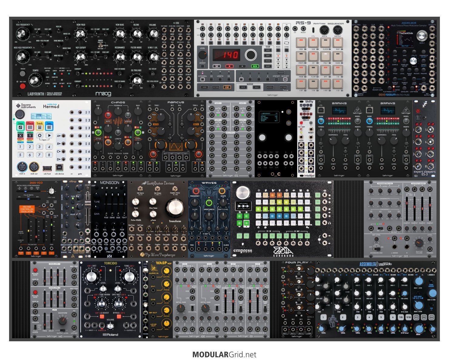The width and height of the screenshot is (449, 361).
Task: Click the Hermod O circle button
Action: (x=39, y=135)
